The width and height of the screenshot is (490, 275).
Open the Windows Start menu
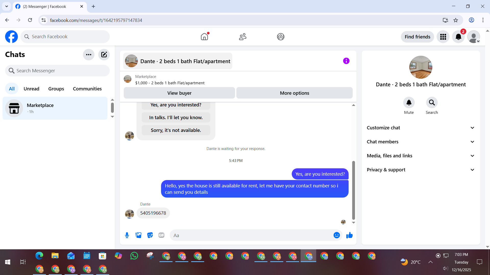pyautogui.click(x=8, y=262)
